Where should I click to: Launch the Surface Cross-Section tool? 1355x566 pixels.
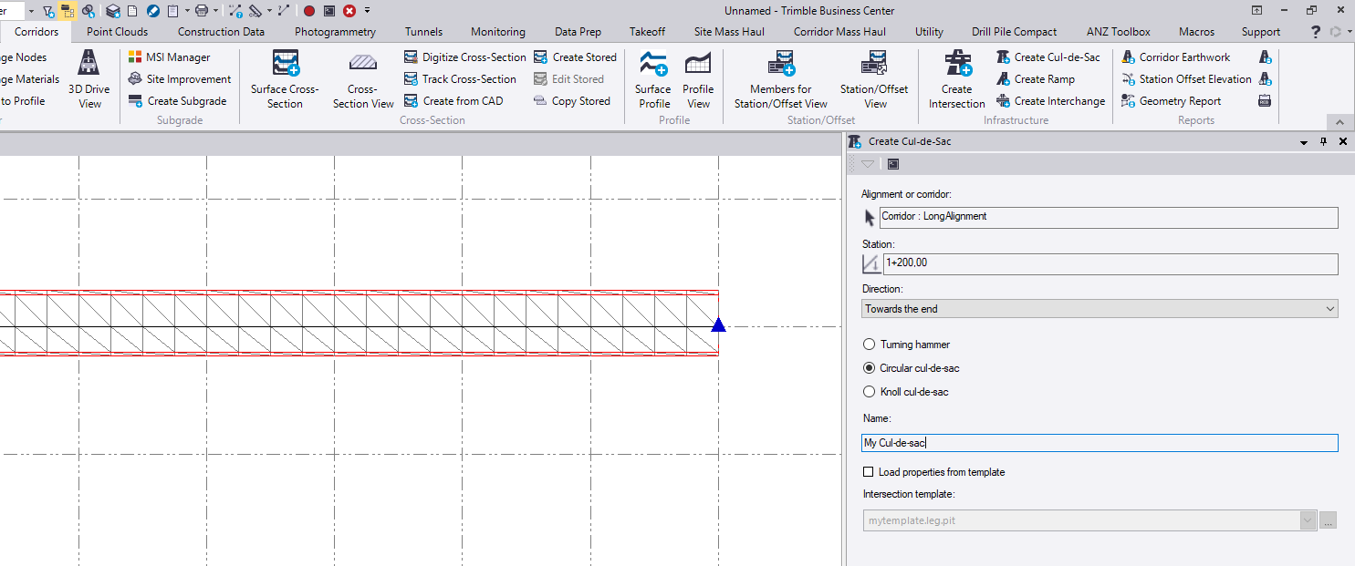tap(285, 79)
